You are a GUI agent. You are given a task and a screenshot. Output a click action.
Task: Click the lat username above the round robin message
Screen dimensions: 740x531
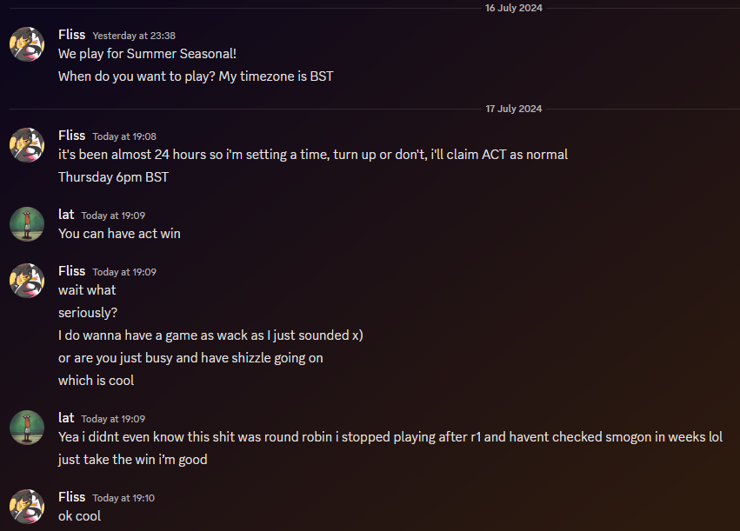coord(66,418)
